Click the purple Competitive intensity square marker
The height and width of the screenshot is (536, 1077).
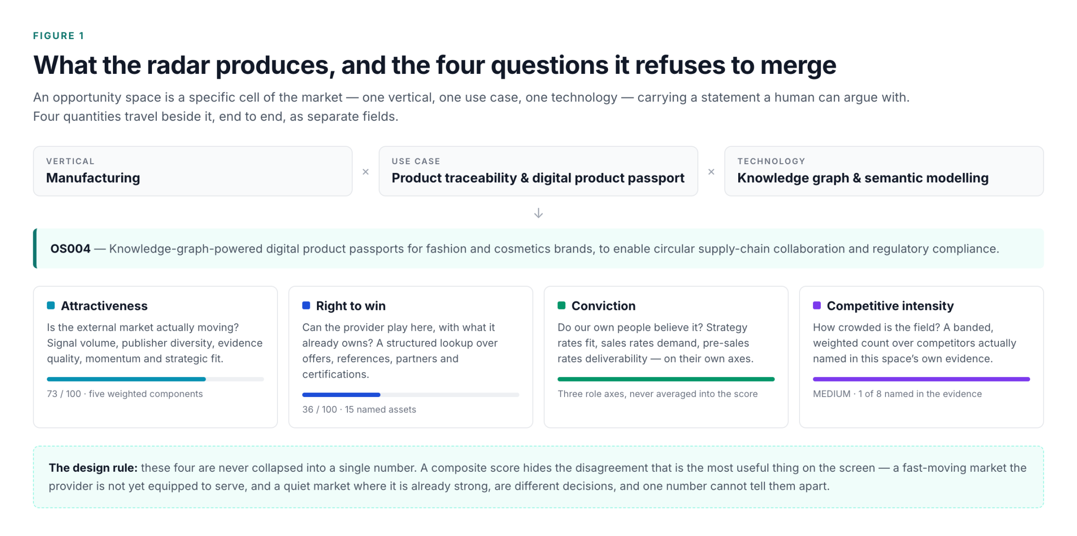[816, 305]
